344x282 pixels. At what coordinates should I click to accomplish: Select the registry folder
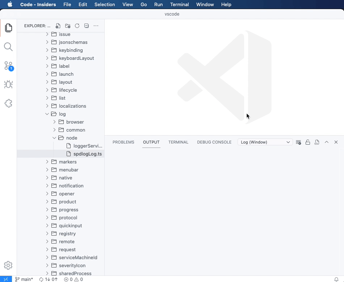(x=61, y=234)
